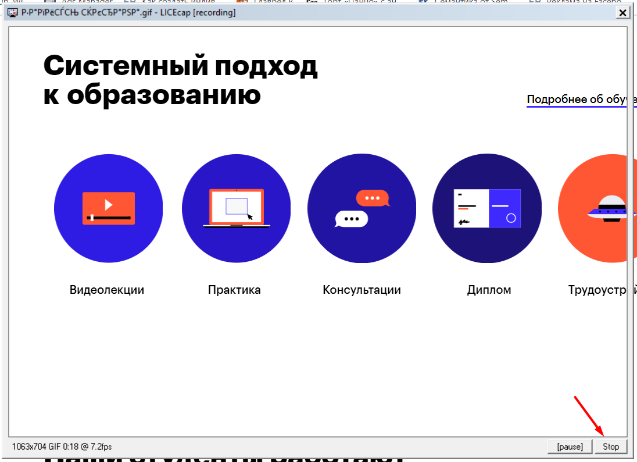Click the GIF size and fps status text
Viewport: 637px width, 462px height.
point(62,446)
